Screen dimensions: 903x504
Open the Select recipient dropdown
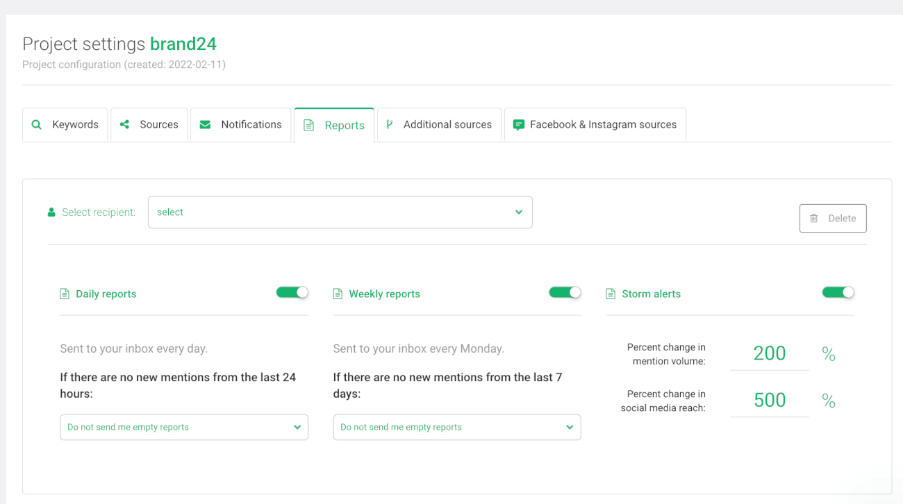(x=340, y=212)
